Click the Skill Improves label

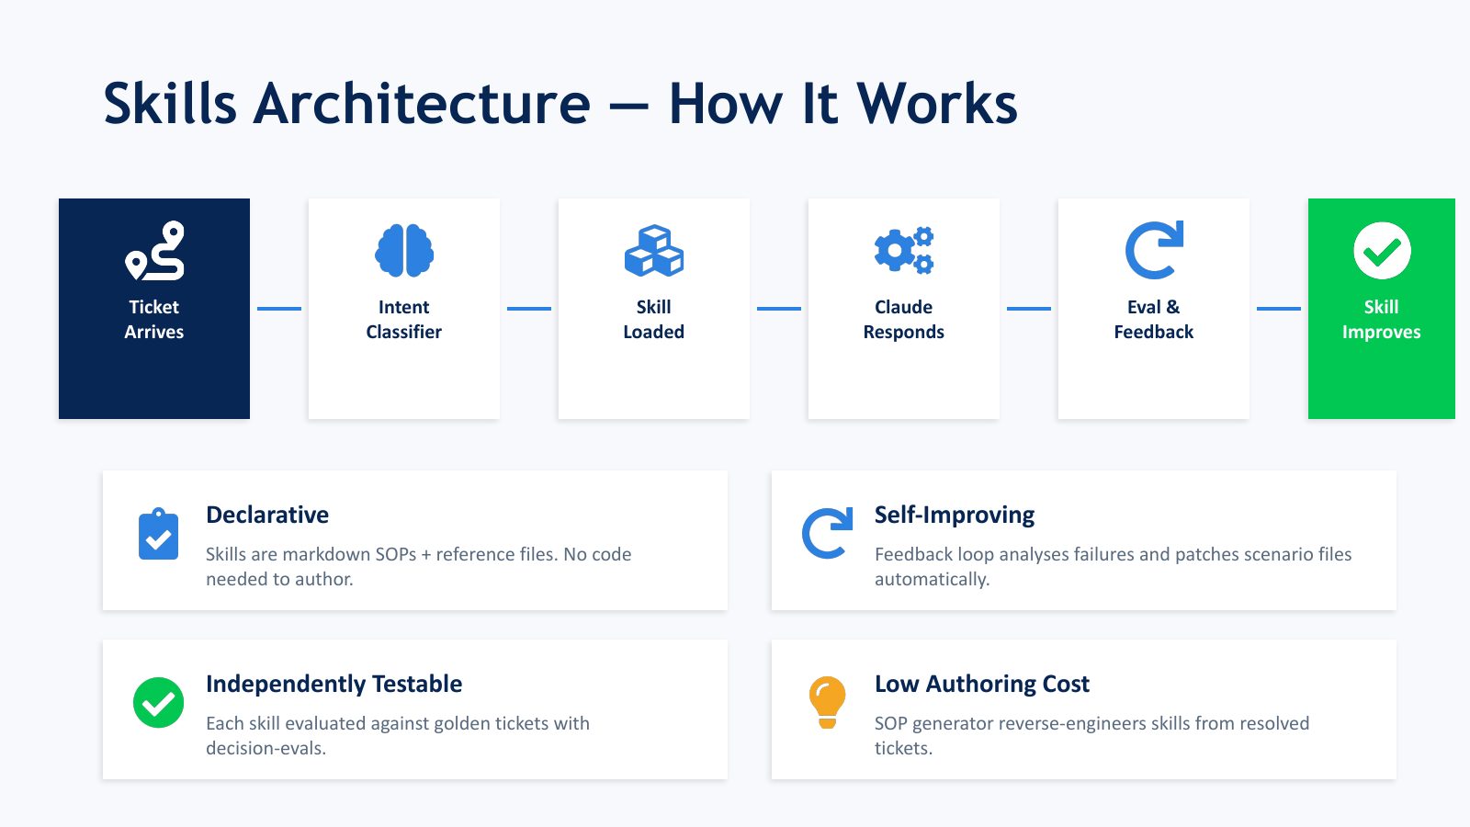(x=1382, y=319)
